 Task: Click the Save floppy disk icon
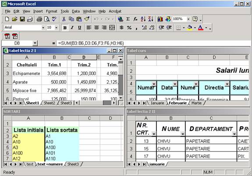[x=22, y=19]
